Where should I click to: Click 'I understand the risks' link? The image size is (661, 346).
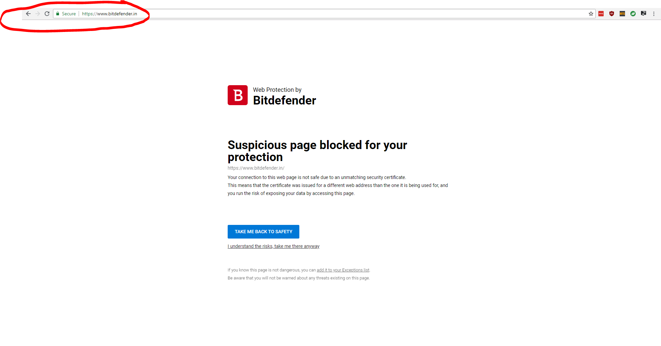273,246
